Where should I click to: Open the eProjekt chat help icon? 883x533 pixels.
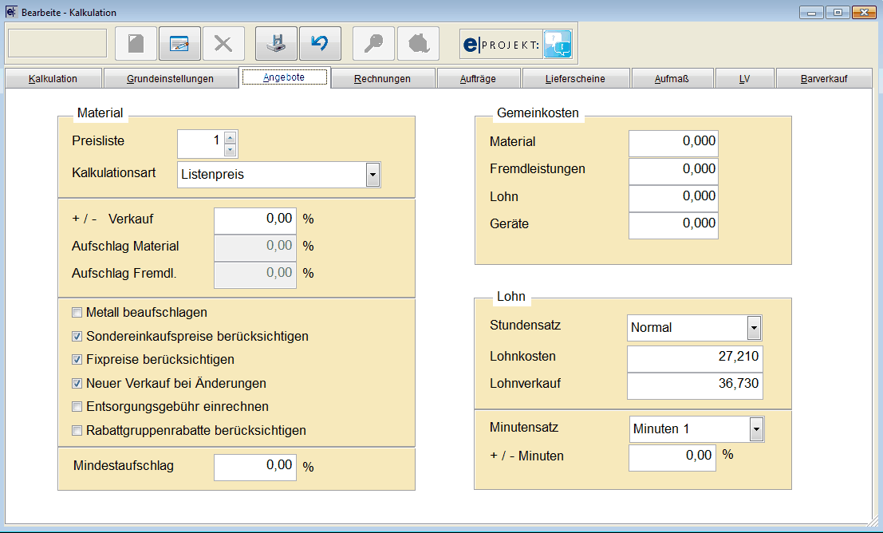point(558,44)
